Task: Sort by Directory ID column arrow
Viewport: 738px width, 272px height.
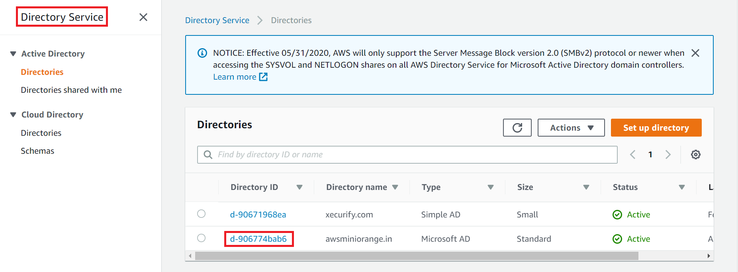Action: [300, 187]
